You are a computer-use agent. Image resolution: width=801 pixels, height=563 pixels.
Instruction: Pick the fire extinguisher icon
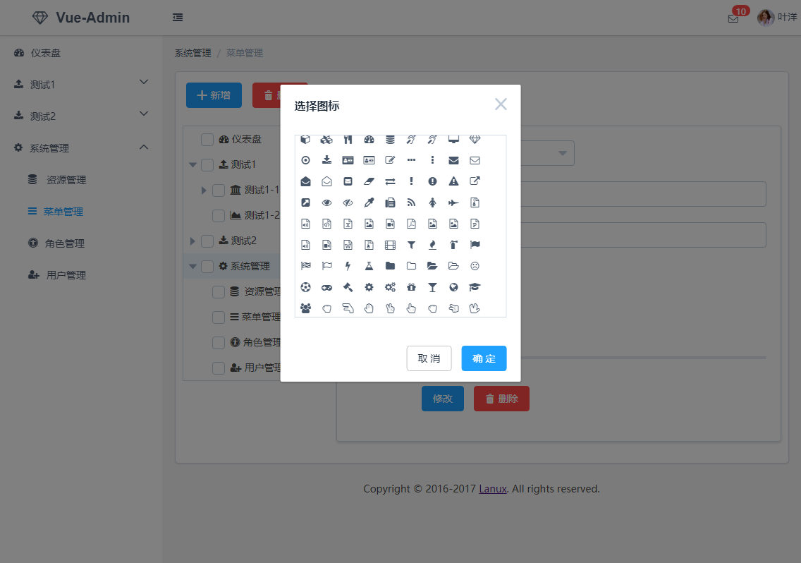pos(453,246)
